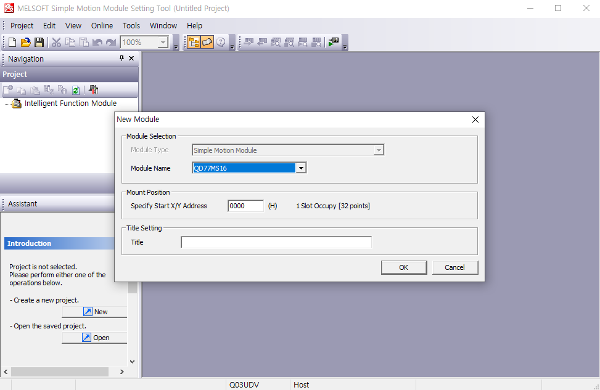Image resolution: width=600 pixels, height=390 pixels.
Task: Click Host in the status bar
Action: tap(301, 384)
